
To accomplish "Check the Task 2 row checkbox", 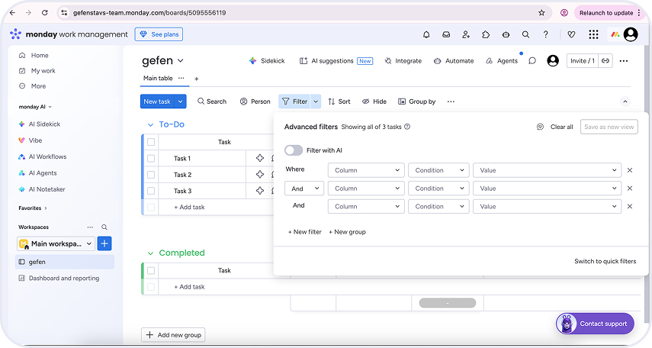I will [151, 175].
